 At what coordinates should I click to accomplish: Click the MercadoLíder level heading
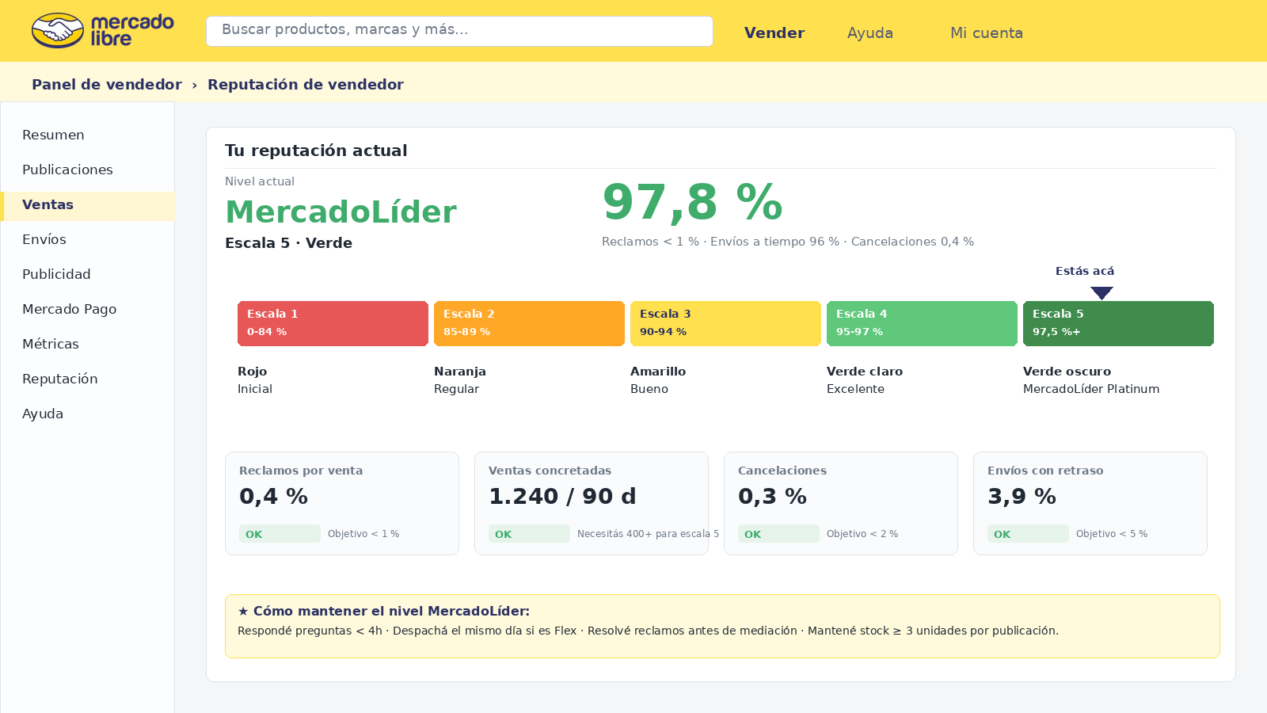click(x=341, y=212)
